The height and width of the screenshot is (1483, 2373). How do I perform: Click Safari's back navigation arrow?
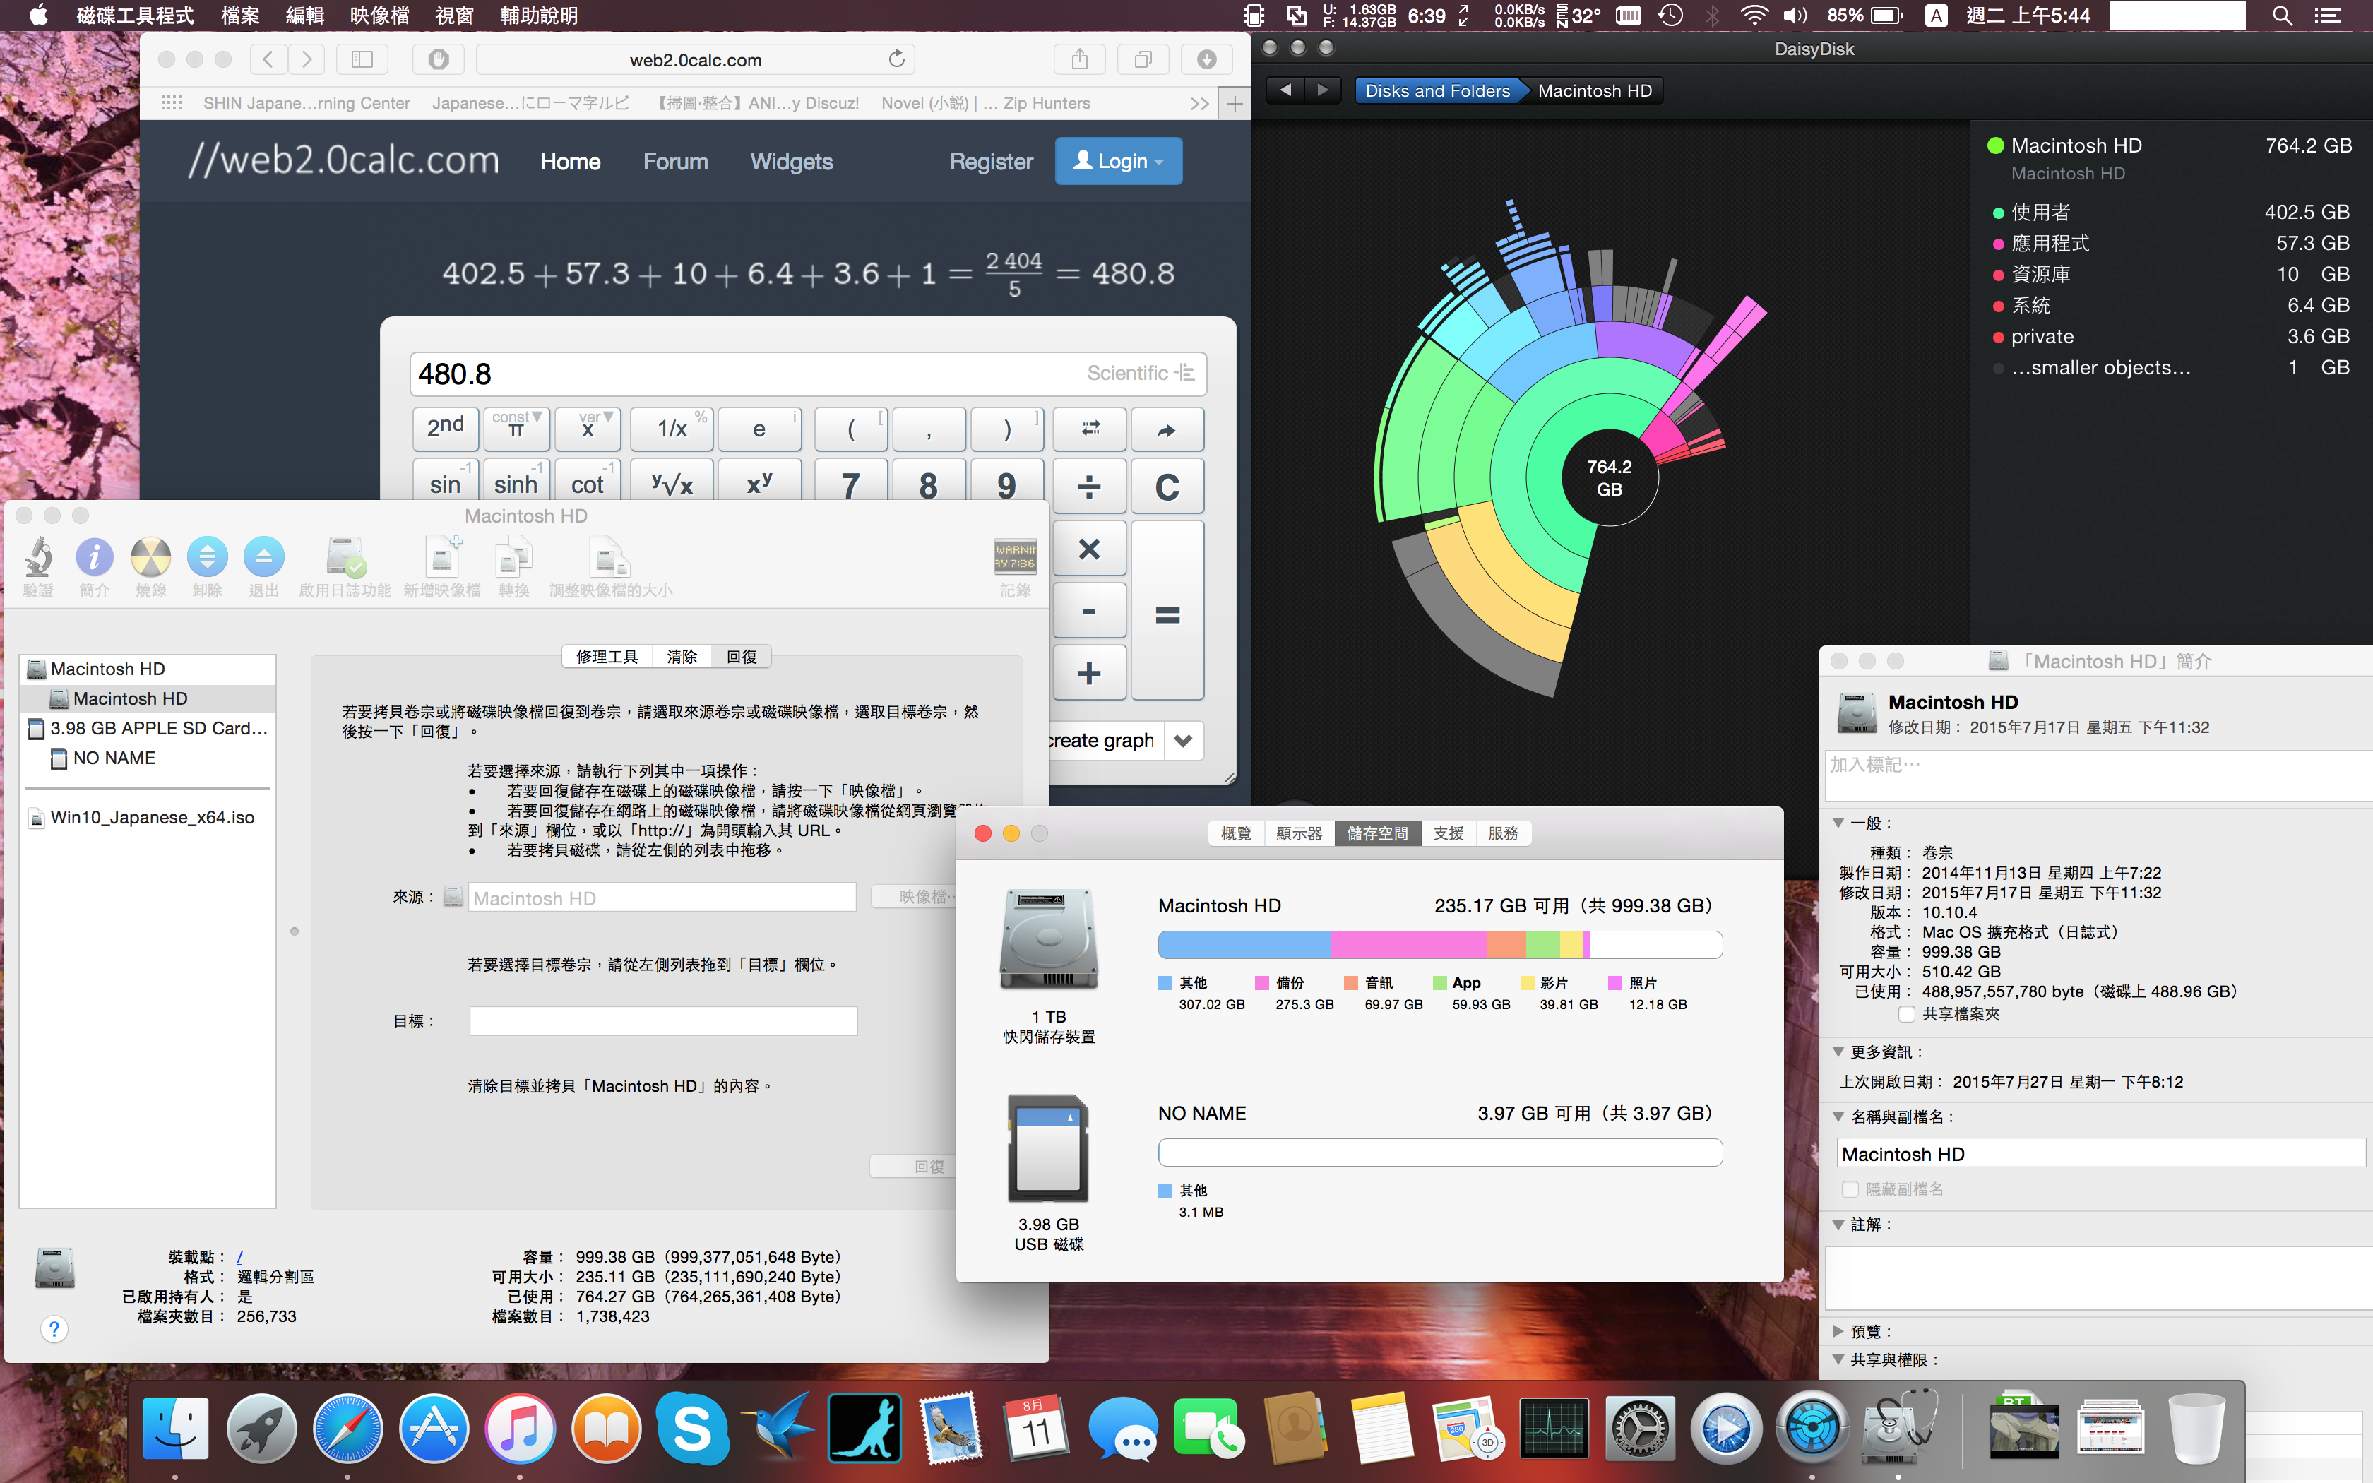coord(268,60)
